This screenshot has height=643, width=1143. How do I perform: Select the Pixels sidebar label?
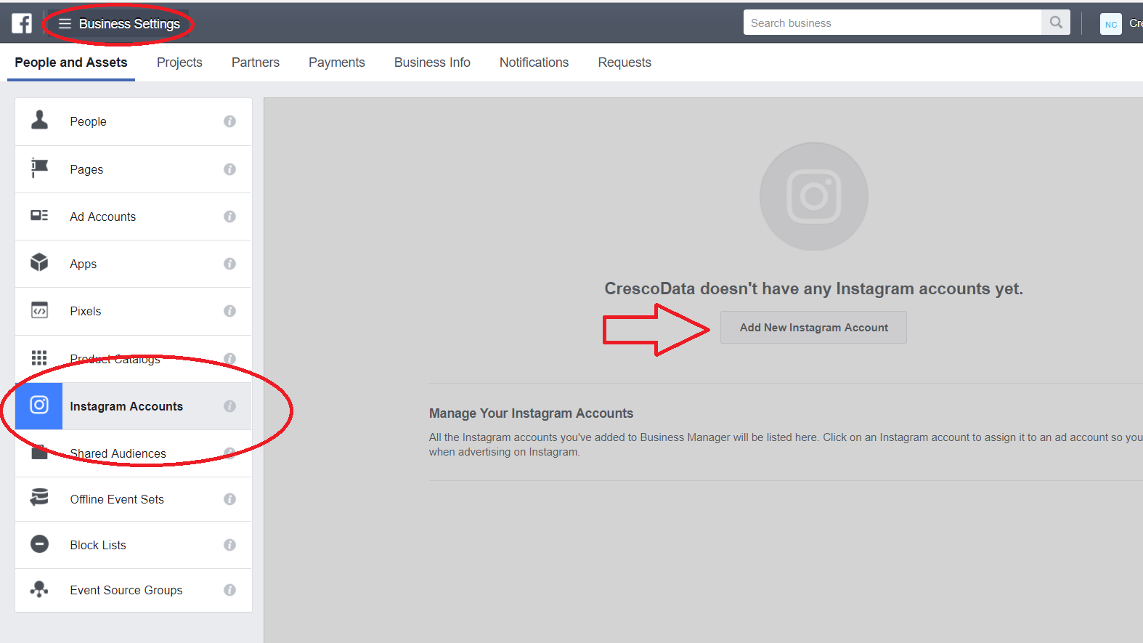pyautogui.click(x=85, y=311)
